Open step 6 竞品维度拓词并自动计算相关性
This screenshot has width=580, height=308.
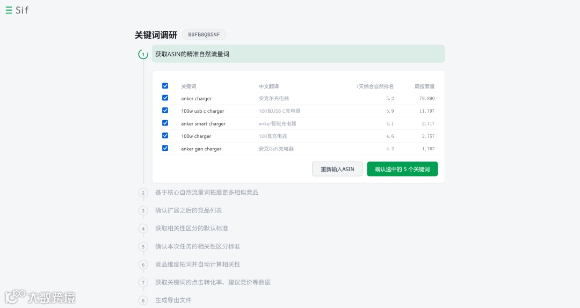[198, 265]
